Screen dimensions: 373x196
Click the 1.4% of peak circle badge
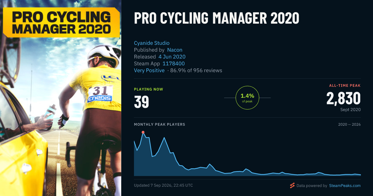(x=247, y=98)
